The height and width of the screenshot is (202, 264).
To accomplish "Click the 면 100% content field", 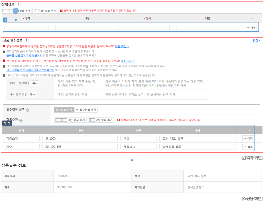I will coord(80,138).
